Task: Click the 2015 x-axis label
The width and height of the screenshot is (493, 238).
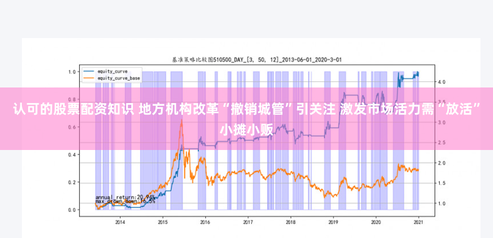Action: point(163,222)
